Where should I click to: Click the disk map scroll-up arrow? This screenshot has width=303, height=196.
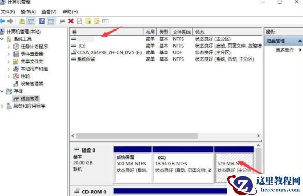(x=258, y=145)
